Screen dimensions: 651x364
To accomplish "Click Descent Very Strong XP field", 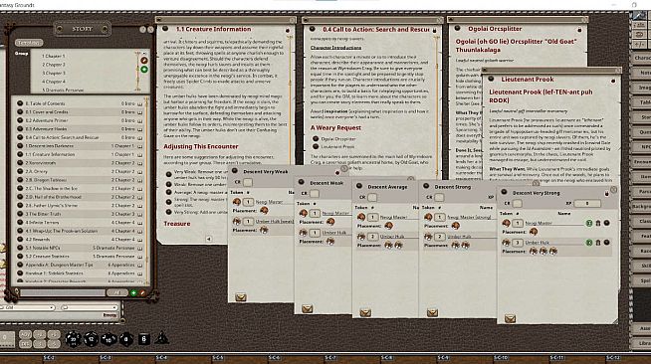I will click(x=587, y=204).
